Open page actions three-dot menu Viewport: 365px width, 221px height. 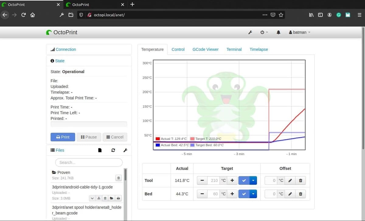(x=265, y=15)
